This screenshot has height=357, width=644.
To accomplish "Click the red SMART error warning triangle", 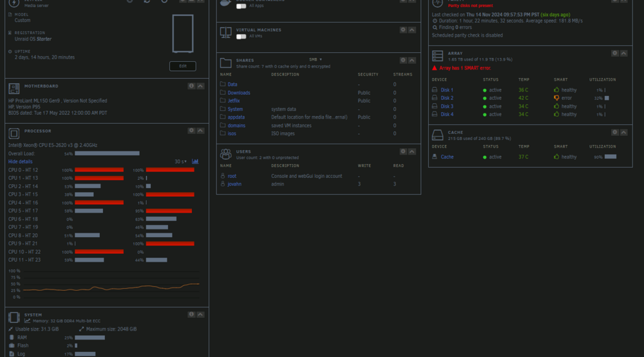I will [x=435, y=68].
